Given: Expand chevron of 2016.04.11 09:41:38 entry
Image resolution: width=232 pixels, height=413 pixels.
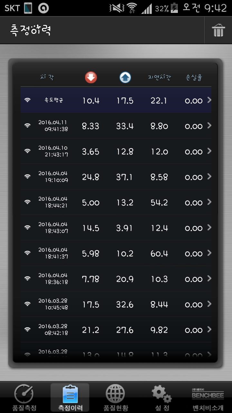Looking at the screenshot, I should (x=209, y=126).
